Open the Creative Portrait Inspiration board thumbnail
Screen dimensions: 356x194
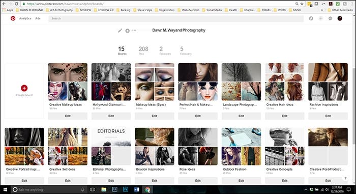pyautogui.click(x=24, y=147)
